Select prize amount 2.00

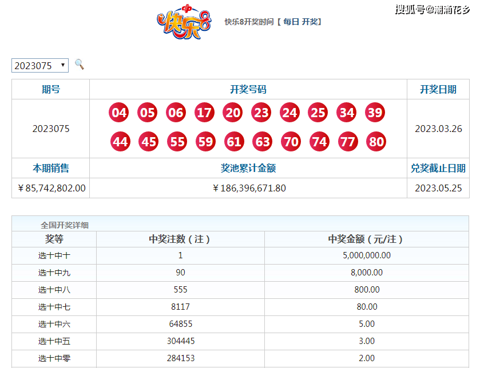[367, 358]
